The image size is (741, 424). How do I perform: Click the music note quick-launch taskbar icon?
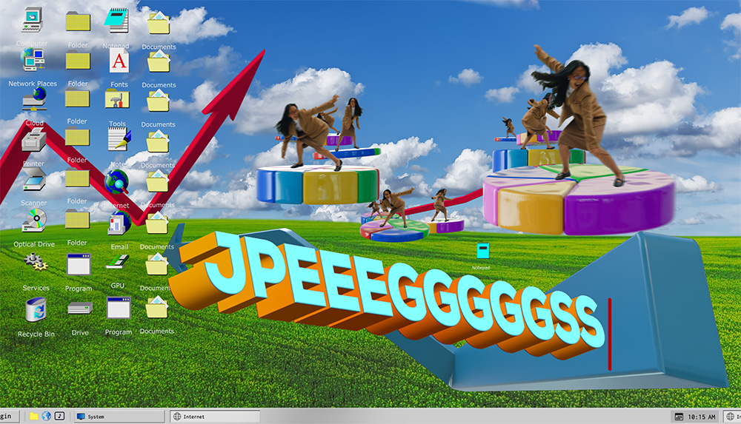(x=59, y=416)
